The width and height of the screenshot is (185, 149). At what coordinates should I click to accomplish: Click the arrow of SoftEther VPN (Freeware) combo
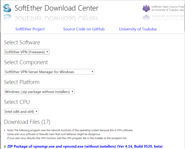tap(47, 52)
